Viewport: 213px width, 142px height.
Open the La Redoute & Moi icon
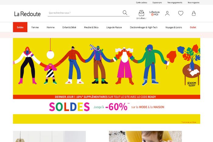point(154,13)
